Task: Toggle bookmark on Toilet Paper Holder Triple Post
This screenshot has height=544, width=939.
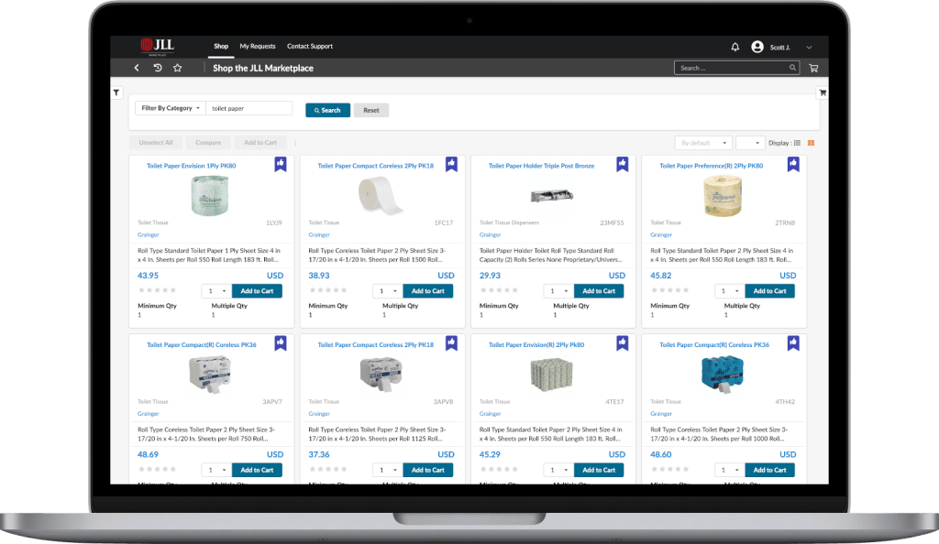Action: 623,164
